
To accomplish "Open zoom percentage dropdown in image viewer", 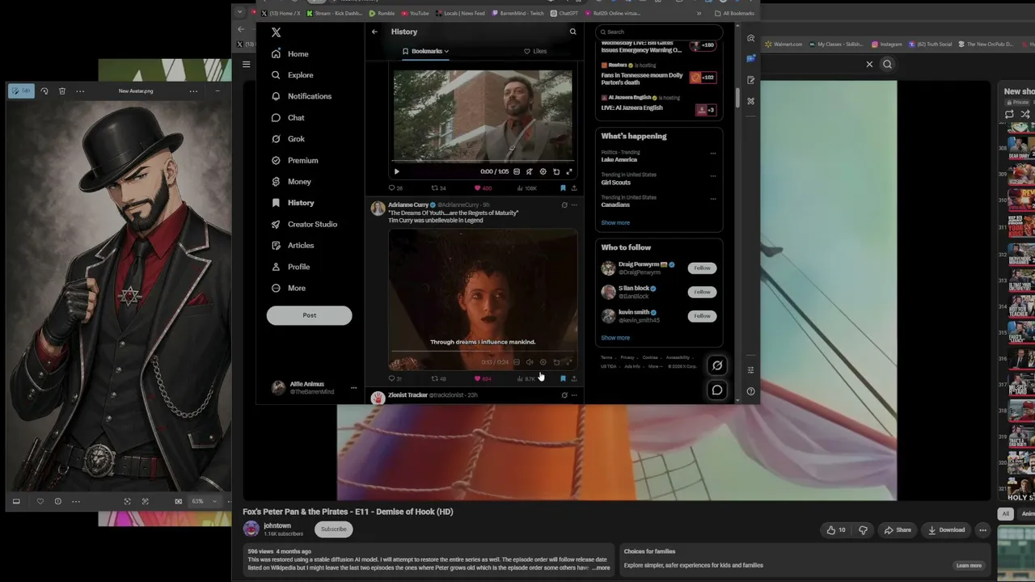I will click(204, 501).
